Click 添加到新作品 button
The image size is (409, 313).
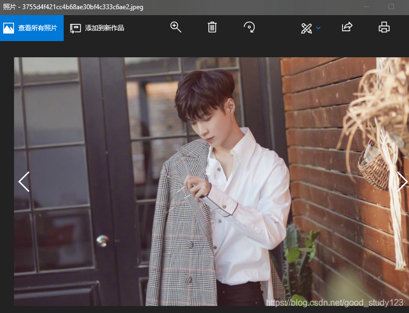(x=97, y=28)
